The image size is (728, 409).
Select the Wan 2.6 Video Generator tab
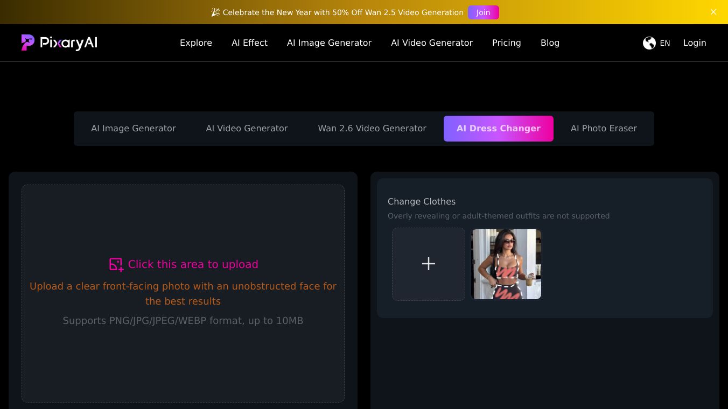tap(372, 129)
